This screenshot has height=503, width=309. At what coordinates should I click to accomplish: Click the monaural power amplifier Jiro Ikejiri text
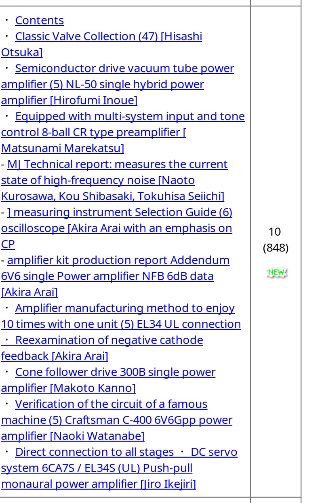(x=99, y=484)
